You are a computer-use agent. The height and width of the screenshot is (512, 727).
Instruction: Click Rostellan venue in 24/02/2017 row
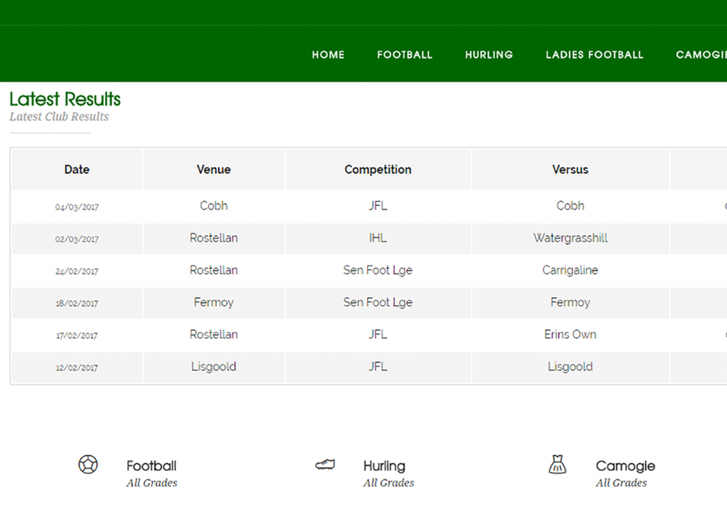[x=214, y=271]
